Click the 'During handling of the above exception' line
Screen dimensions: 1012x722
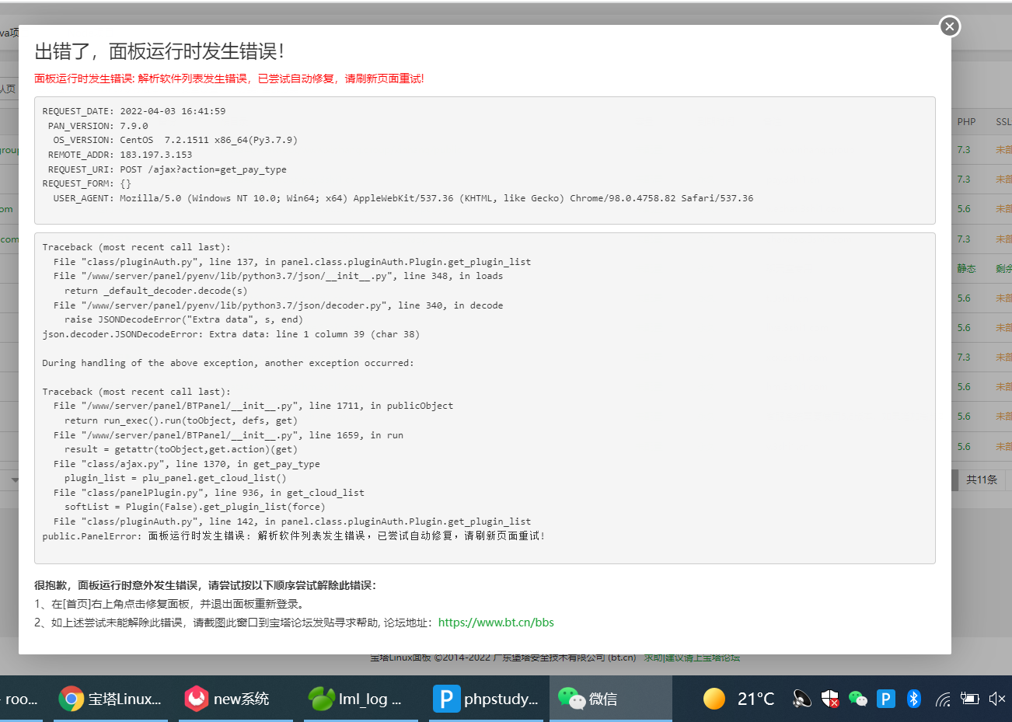tap(228, 363)
